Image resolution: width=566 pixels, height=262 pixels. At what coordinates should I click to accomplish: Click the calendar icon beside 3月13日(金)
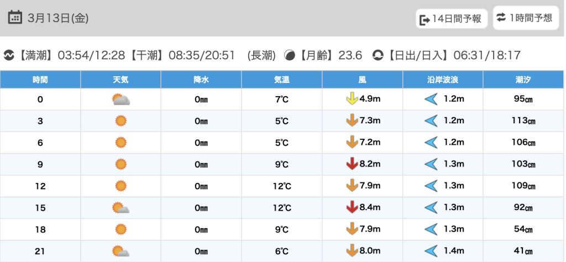[15, 18]
